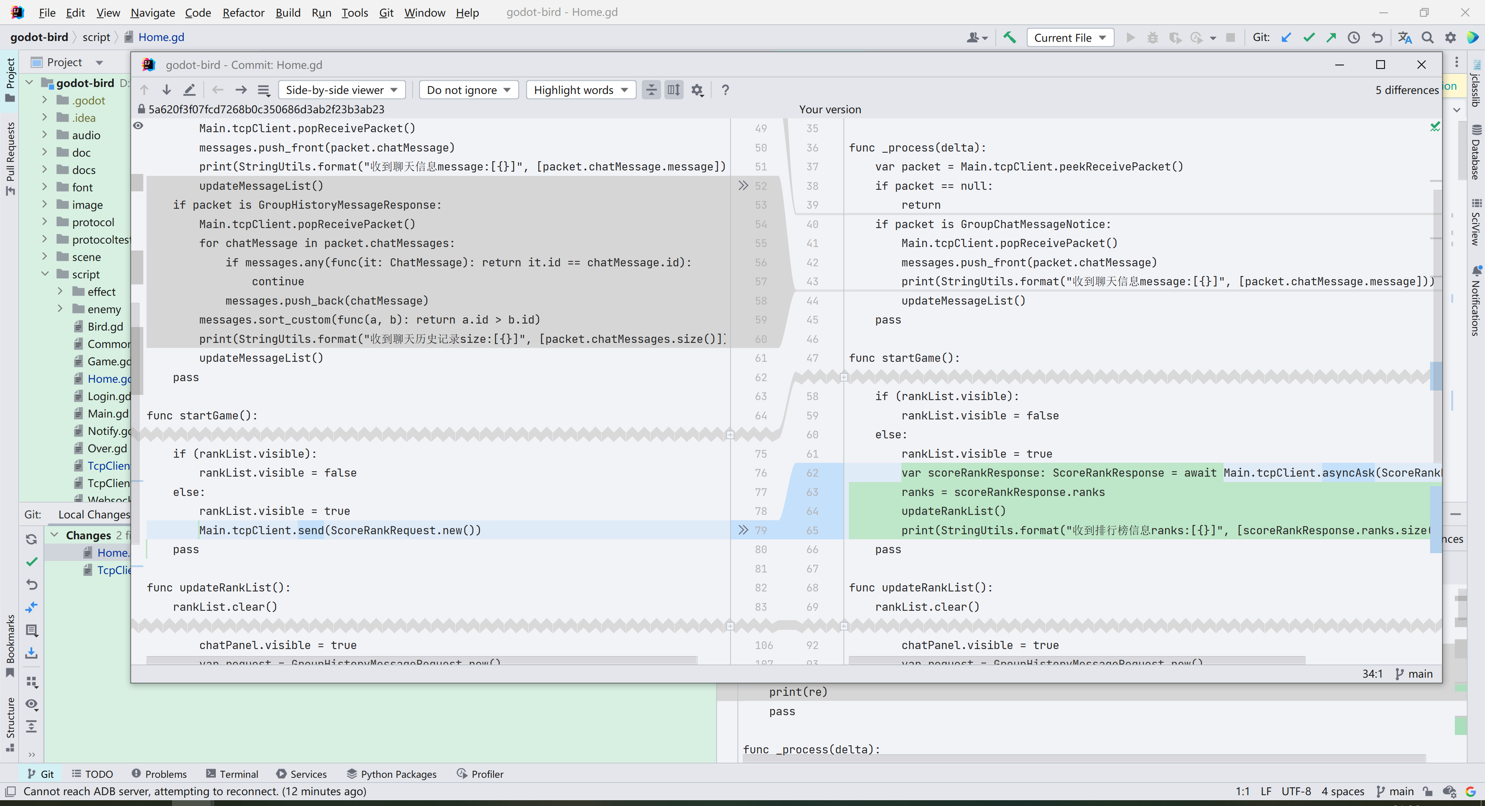Open IDE settings gear in top toolbar
Viewport: 1485px width, 806px height.
[1451, 37]
